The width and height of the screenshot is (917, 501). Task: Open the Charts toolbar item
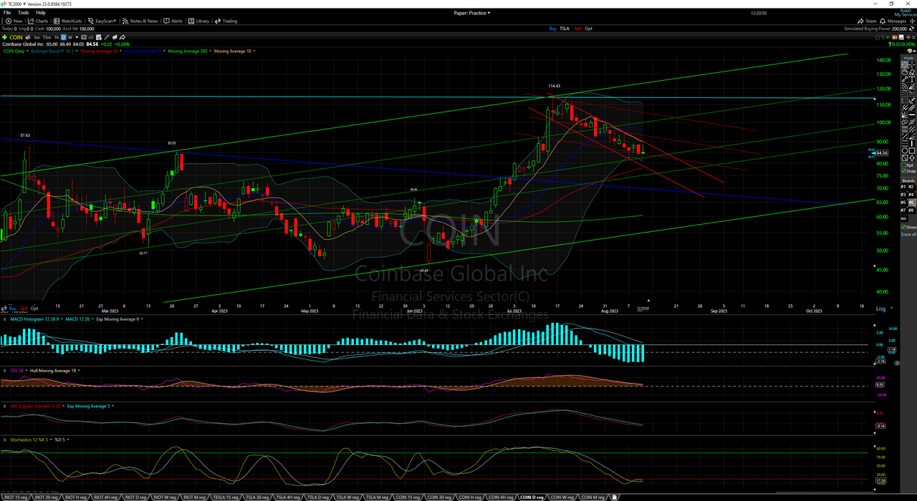38,21
